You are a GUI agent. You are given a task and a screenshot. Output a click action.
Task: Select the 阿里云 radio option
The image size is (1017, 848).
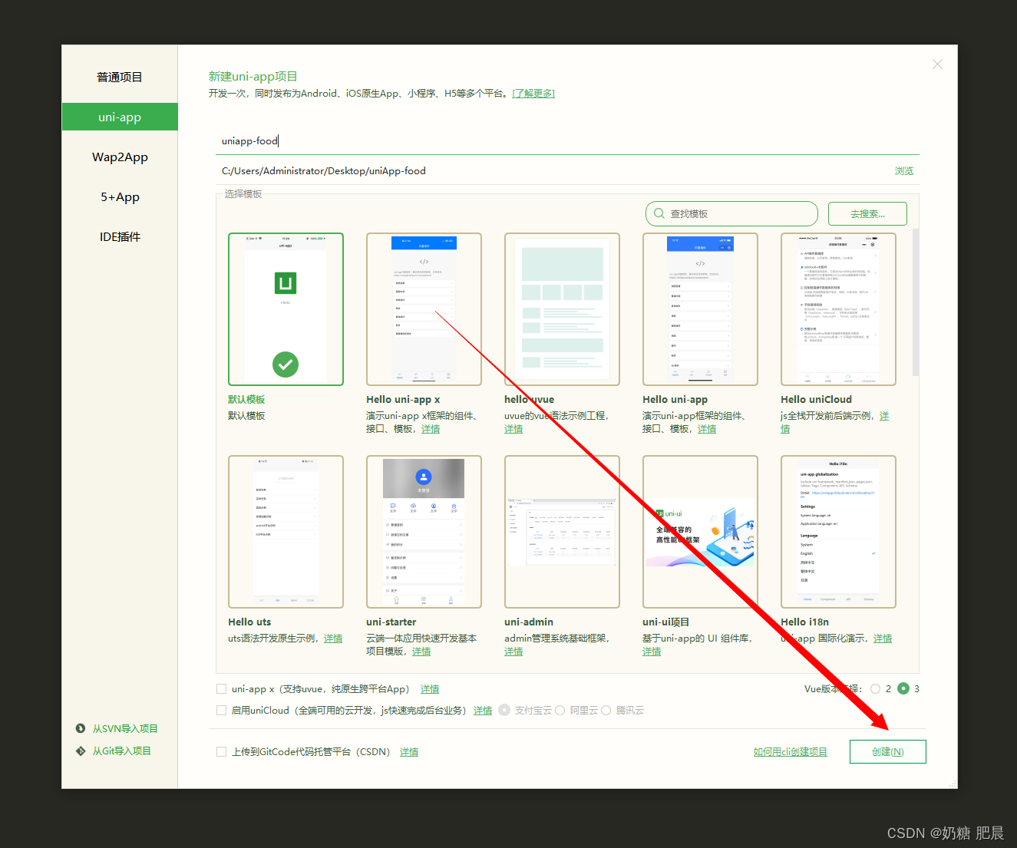tap(560, 711)
